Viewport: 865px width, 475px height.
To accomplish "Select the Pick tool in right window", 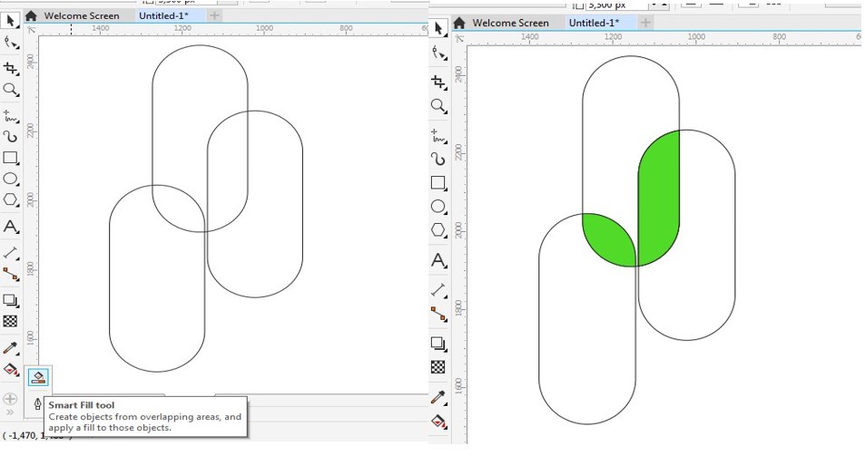I will click(438, 28).
